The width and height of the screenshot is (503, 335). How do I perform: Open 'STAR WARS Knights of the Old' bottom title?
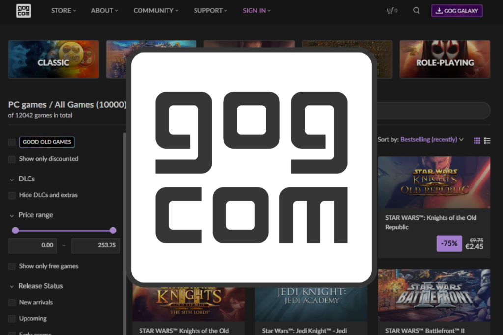pyautogui.click(x=184, y=331)
